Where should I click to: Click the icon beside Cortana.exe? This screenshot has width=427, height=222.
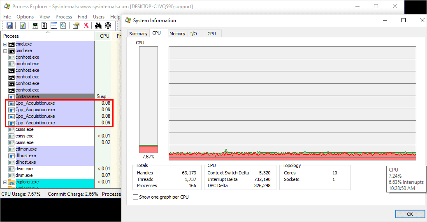click(12, 97)
